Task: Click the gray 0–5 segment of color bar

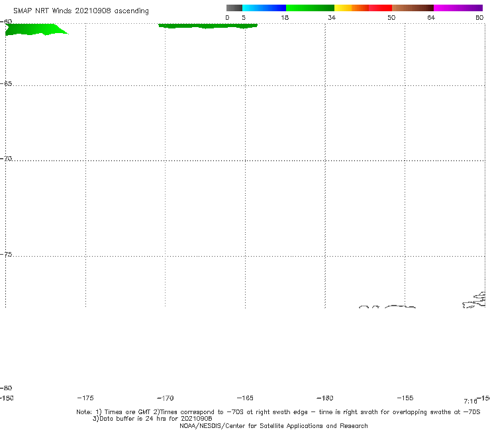Action: (234, 8)
